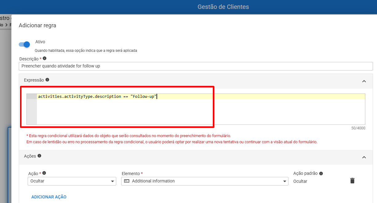Open the Elemento dropdown showing Additional information
The height and width of the screenshot is (203, 377).
coord(205,181)
